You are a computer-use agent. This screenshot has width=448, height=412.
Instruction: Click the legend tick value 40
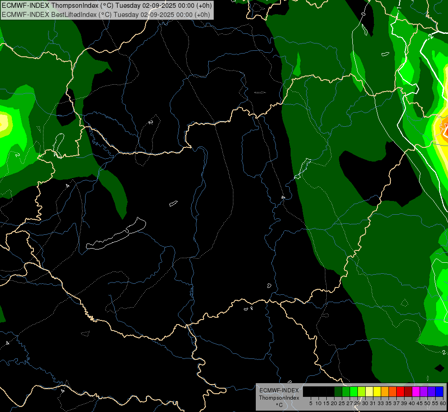click(412, 403)
